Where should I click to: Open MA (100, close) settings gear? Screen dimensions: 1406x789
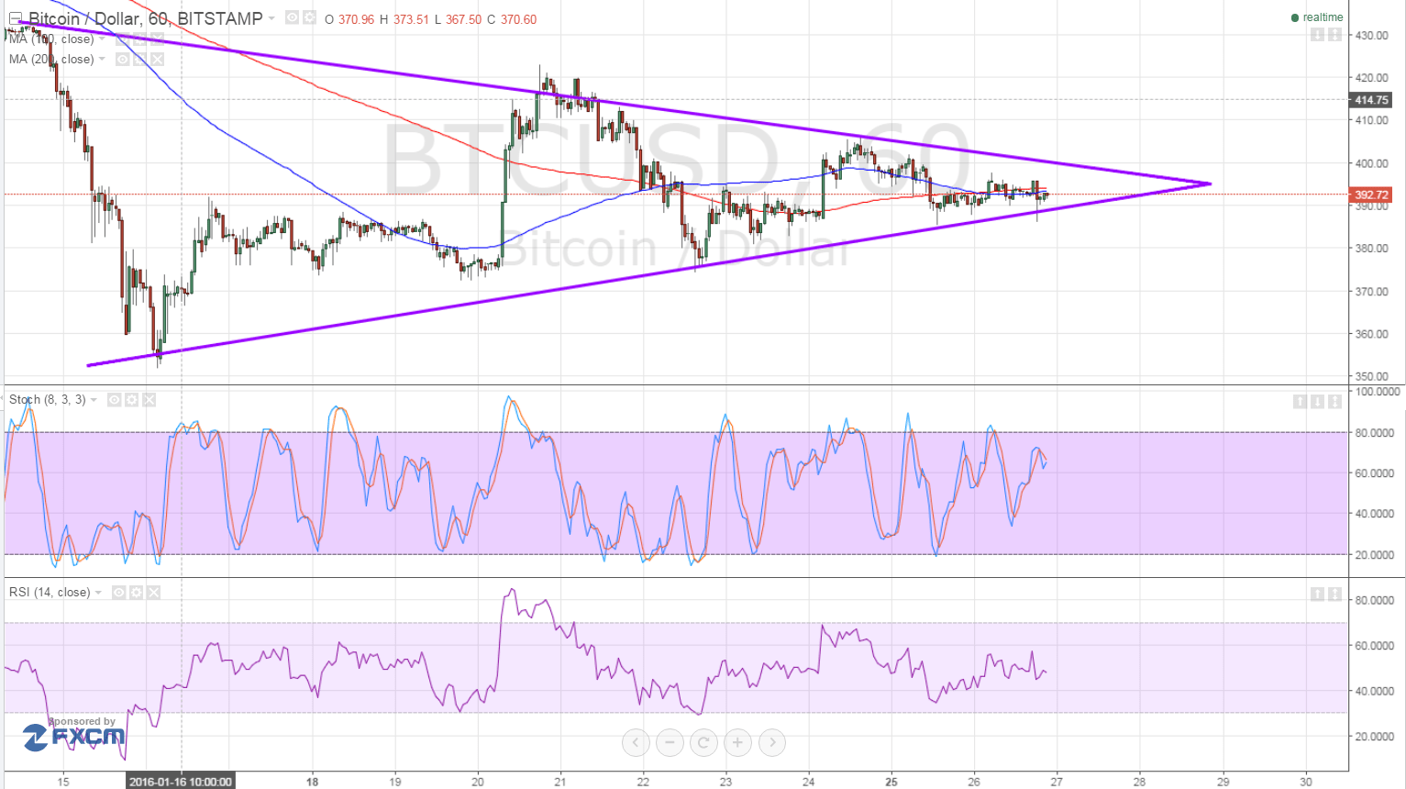click(x=139, y=39)
